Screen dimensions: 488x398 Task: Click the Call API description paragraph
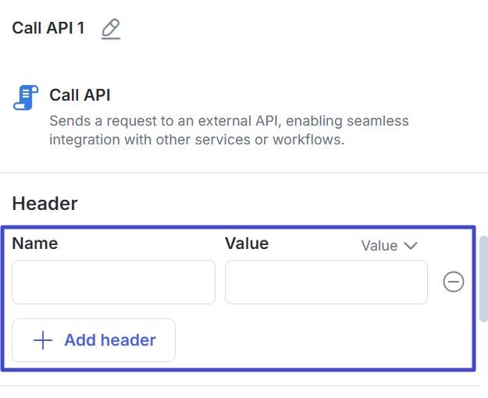tap(229, 131)
